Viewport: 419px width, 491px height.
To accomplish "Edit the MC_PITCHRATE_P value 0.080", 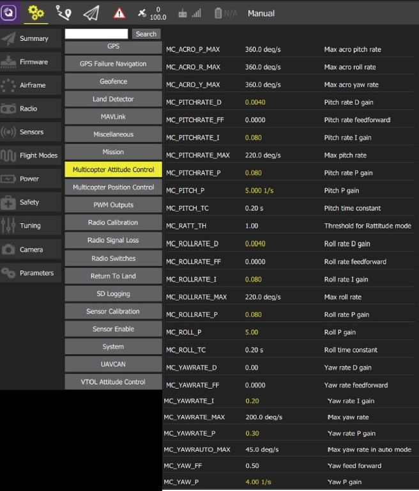I will 253,173.
